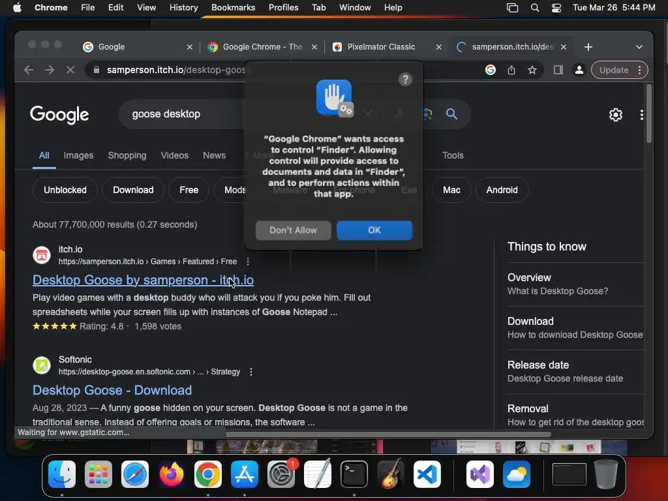Apply the Android filter chip
The width and height of the screenshot is (668, 501).
[x=502, y=190]
